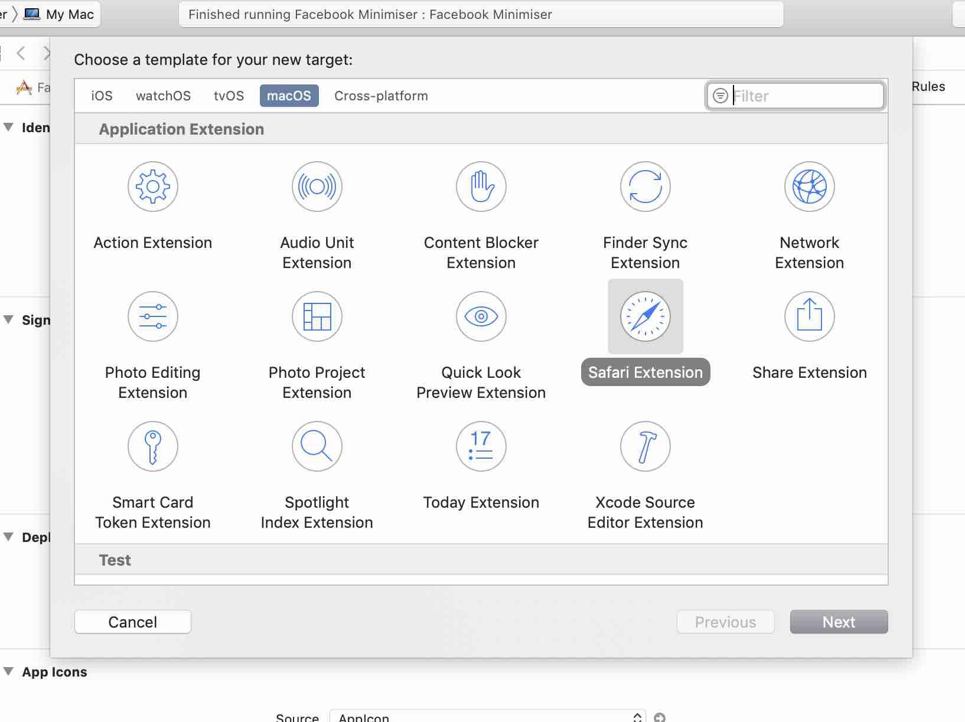
Task: Click the Xcode project file icon
Action: (24, 87)
